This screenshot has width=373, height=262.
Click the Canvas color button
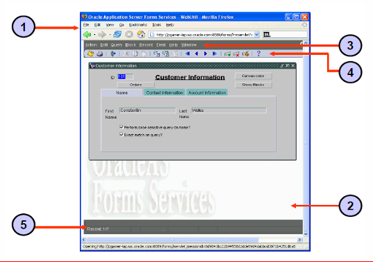click(253, 76)
